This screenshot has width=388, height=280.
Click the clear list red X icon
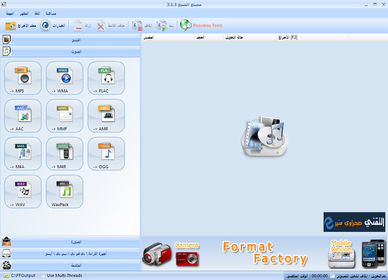point(100,25)
